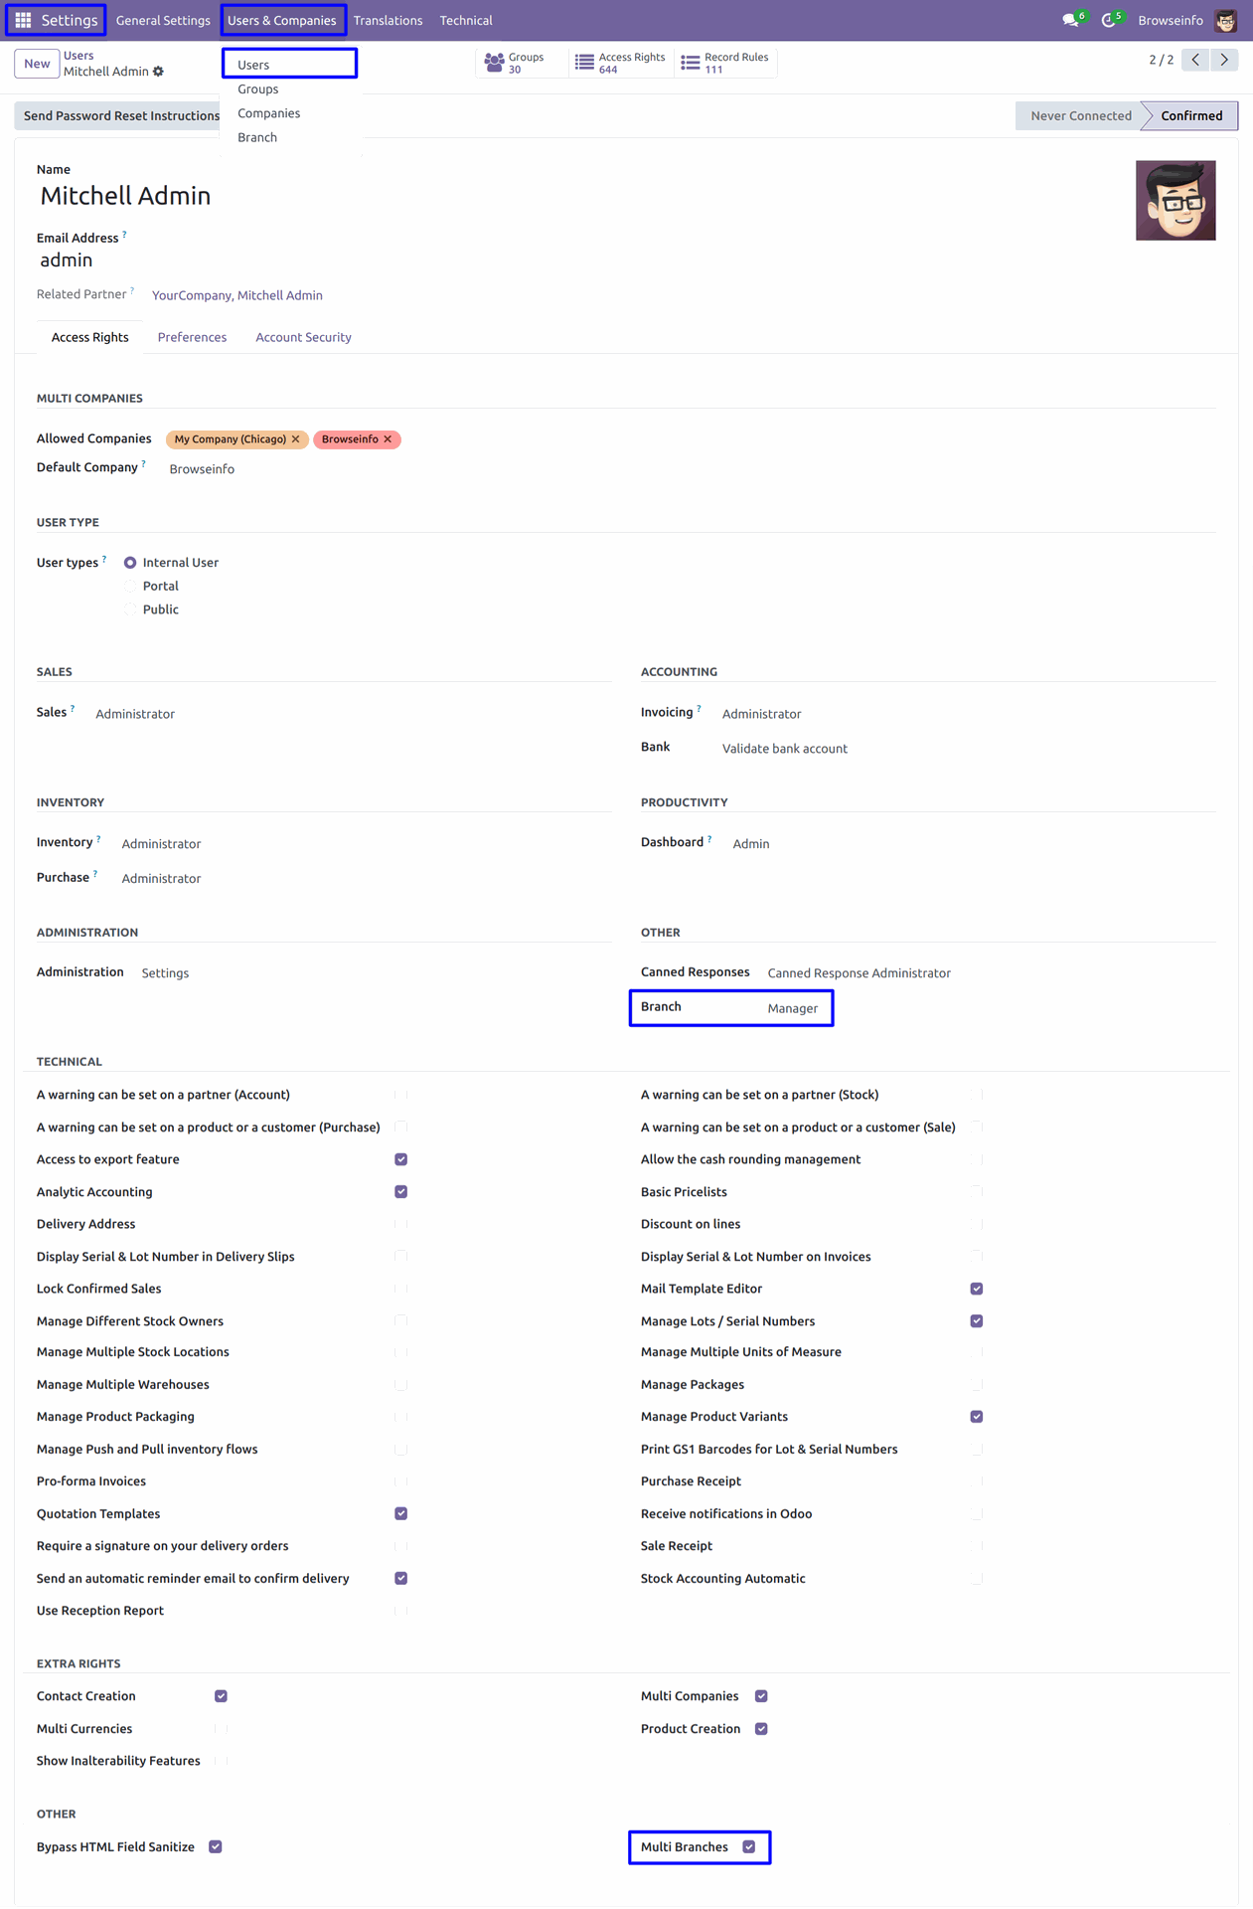This screenshot has height=1909, width=1253.
Task: Open the Access Rights list icon
Action: coord(585,64)
